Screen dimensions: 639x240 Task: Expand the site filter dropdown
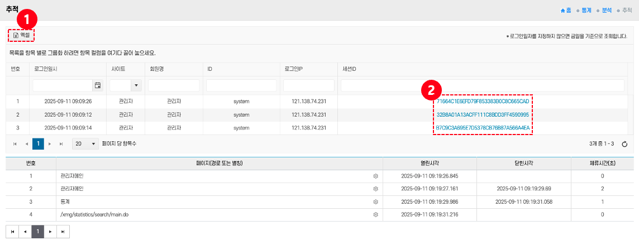tap(136, 85)
